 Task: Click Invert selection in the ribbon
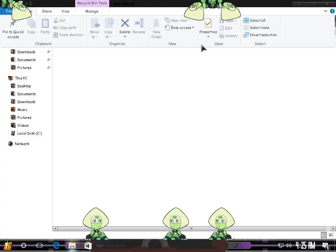(x=260, y=35)
